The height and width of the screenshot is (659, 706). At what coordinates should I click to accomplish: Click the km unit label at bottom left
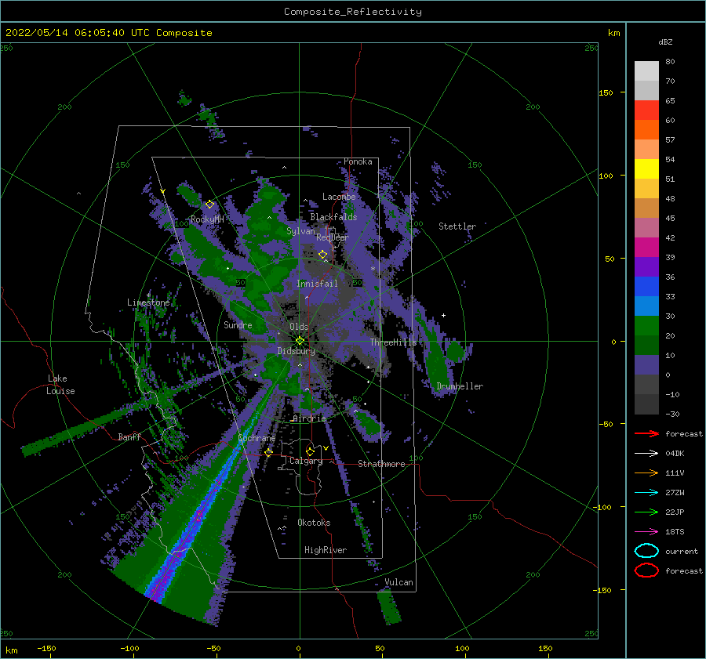[12, 650]
